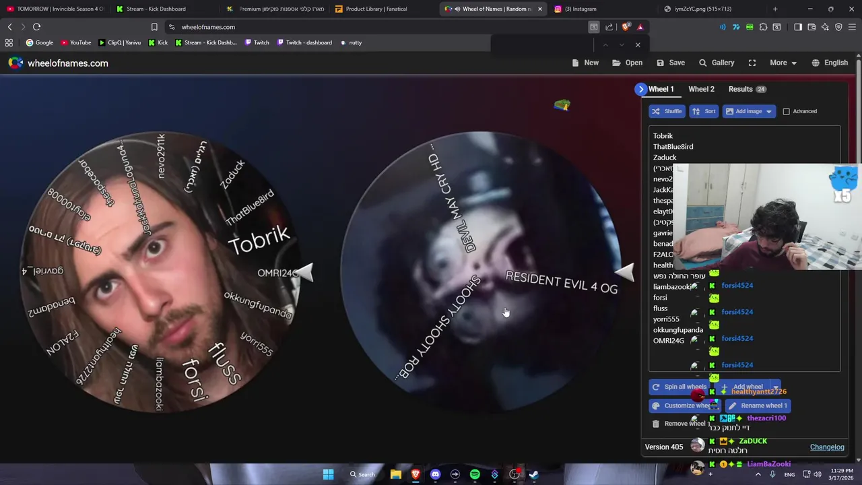The width and height of the screenshot is (862, 485).
Task: Show hidden system tray icons
Action: point(758,474)
